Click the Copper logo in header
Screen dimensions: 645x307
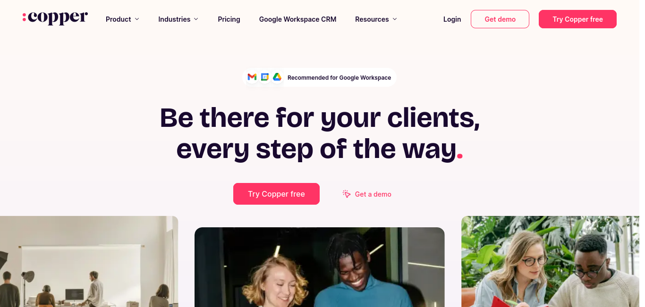tap(55, 18)
